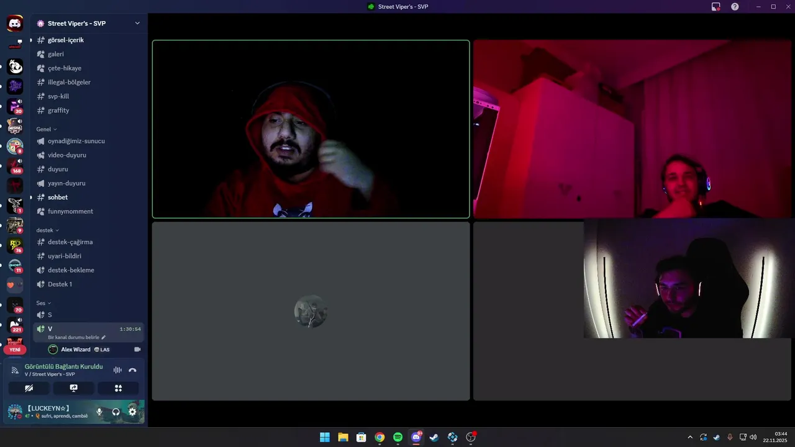This screenshot has width=795, height=447.
Task: Focus hooded user's video tile
Action: click(311, 129)
